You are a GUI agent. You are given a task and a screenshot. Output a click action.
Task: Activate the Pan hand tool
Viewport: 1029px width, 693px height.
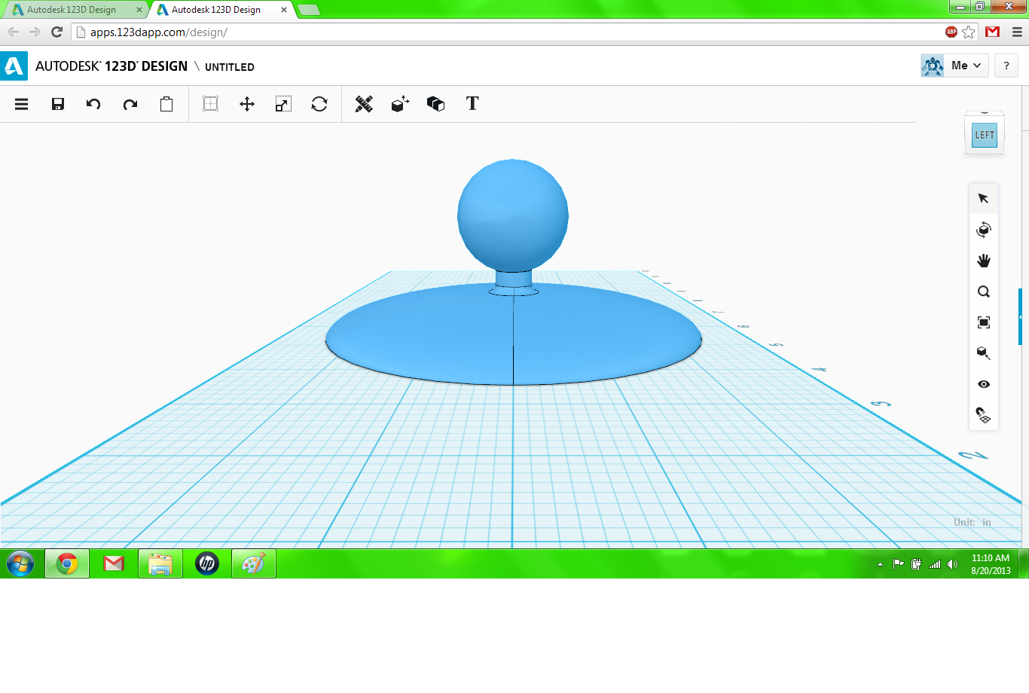click(x=984, y=261)
